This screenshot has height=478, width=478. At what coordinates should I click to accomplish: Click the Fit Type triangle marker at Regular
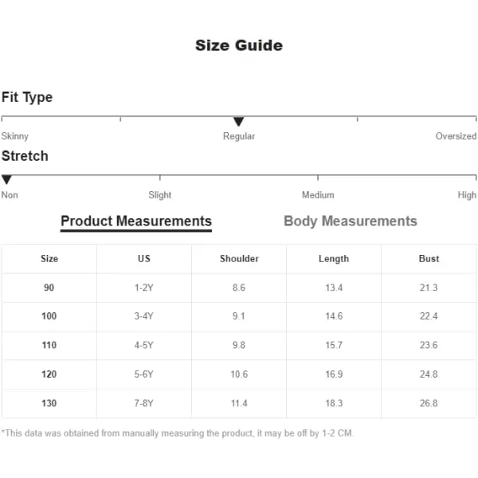[238, 121]
